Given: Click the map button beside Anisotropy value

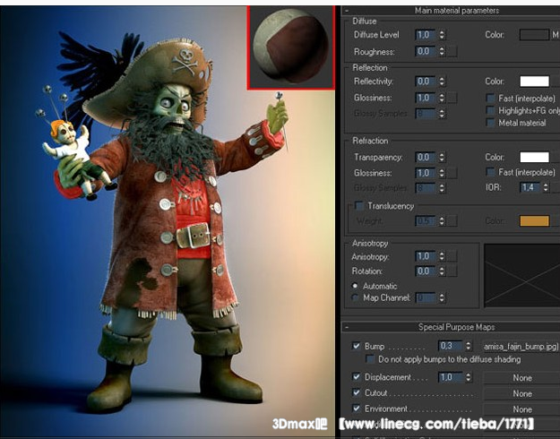Looking at the screenshot, I should (452, 256).
